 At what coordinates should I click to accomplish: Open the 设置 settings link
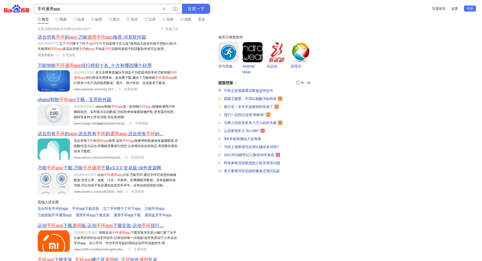454,9
